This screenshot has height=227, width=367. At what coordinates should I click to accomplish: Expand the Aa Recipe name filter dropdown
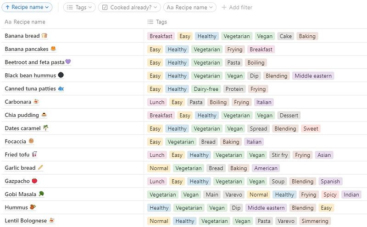190,7
